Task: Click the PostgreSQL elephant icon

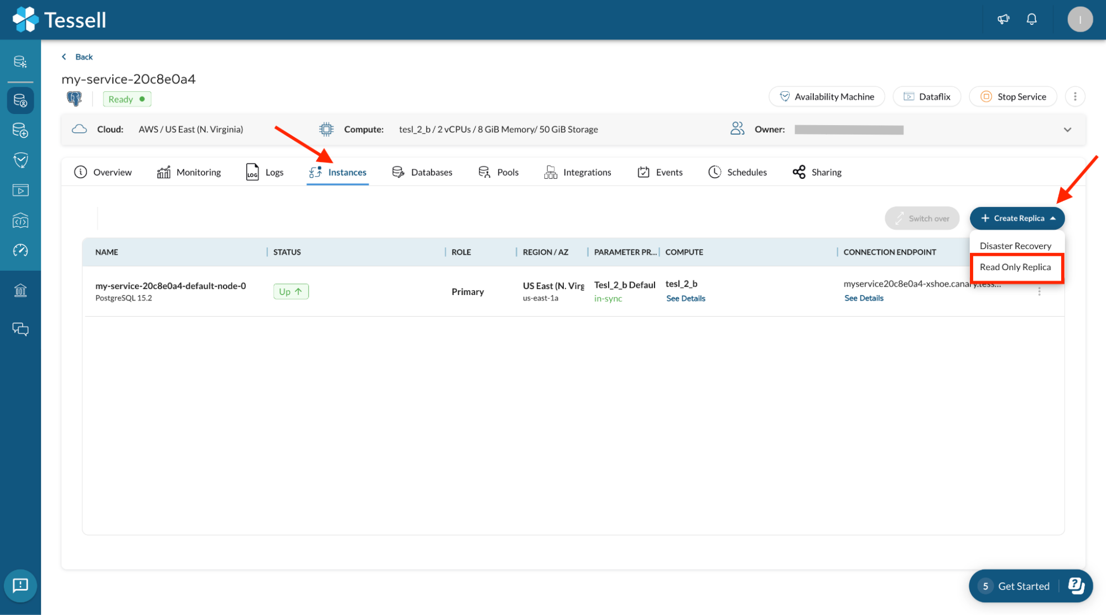Action: [74, 99]
